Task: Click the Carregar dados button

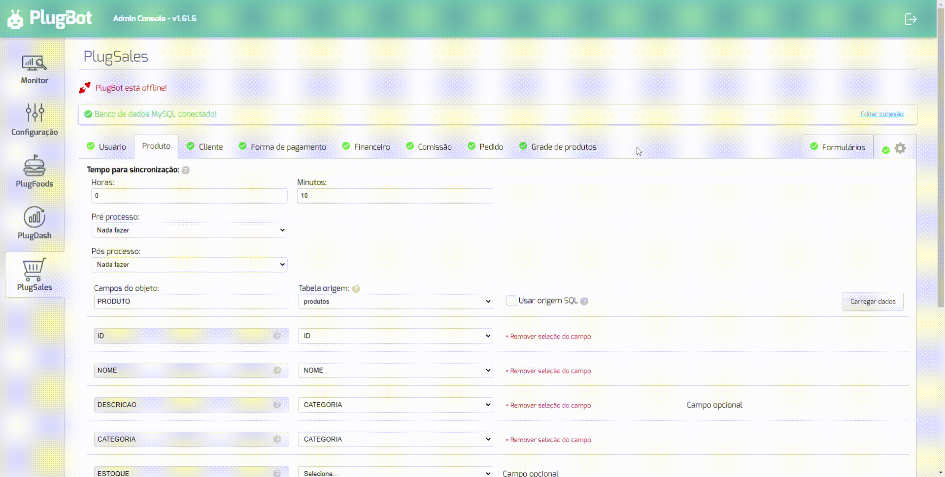Action: [873, 302]
